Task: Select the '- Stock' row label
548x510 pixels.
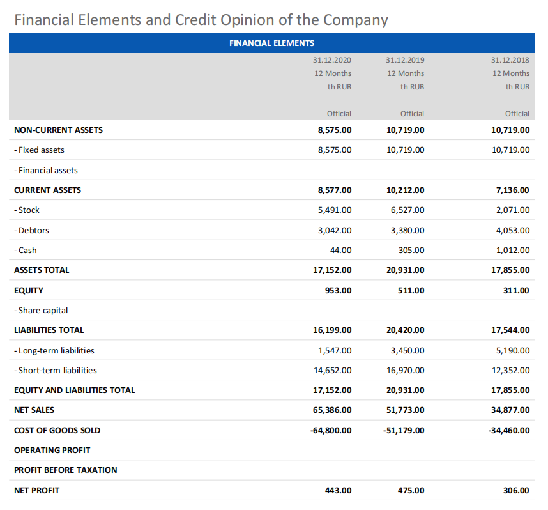Action: tap(27, 210)
